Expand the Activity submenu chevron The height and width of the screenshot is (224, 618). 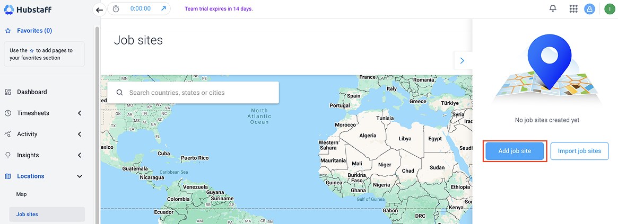pos(80,134)
